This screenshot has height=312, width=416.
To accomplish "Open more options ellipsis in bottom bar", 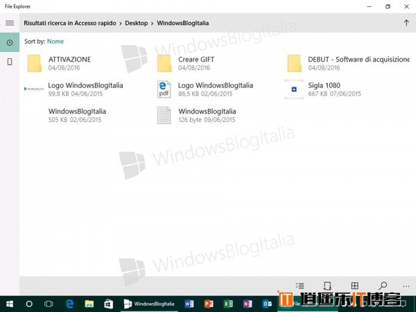I will [406, 286].
